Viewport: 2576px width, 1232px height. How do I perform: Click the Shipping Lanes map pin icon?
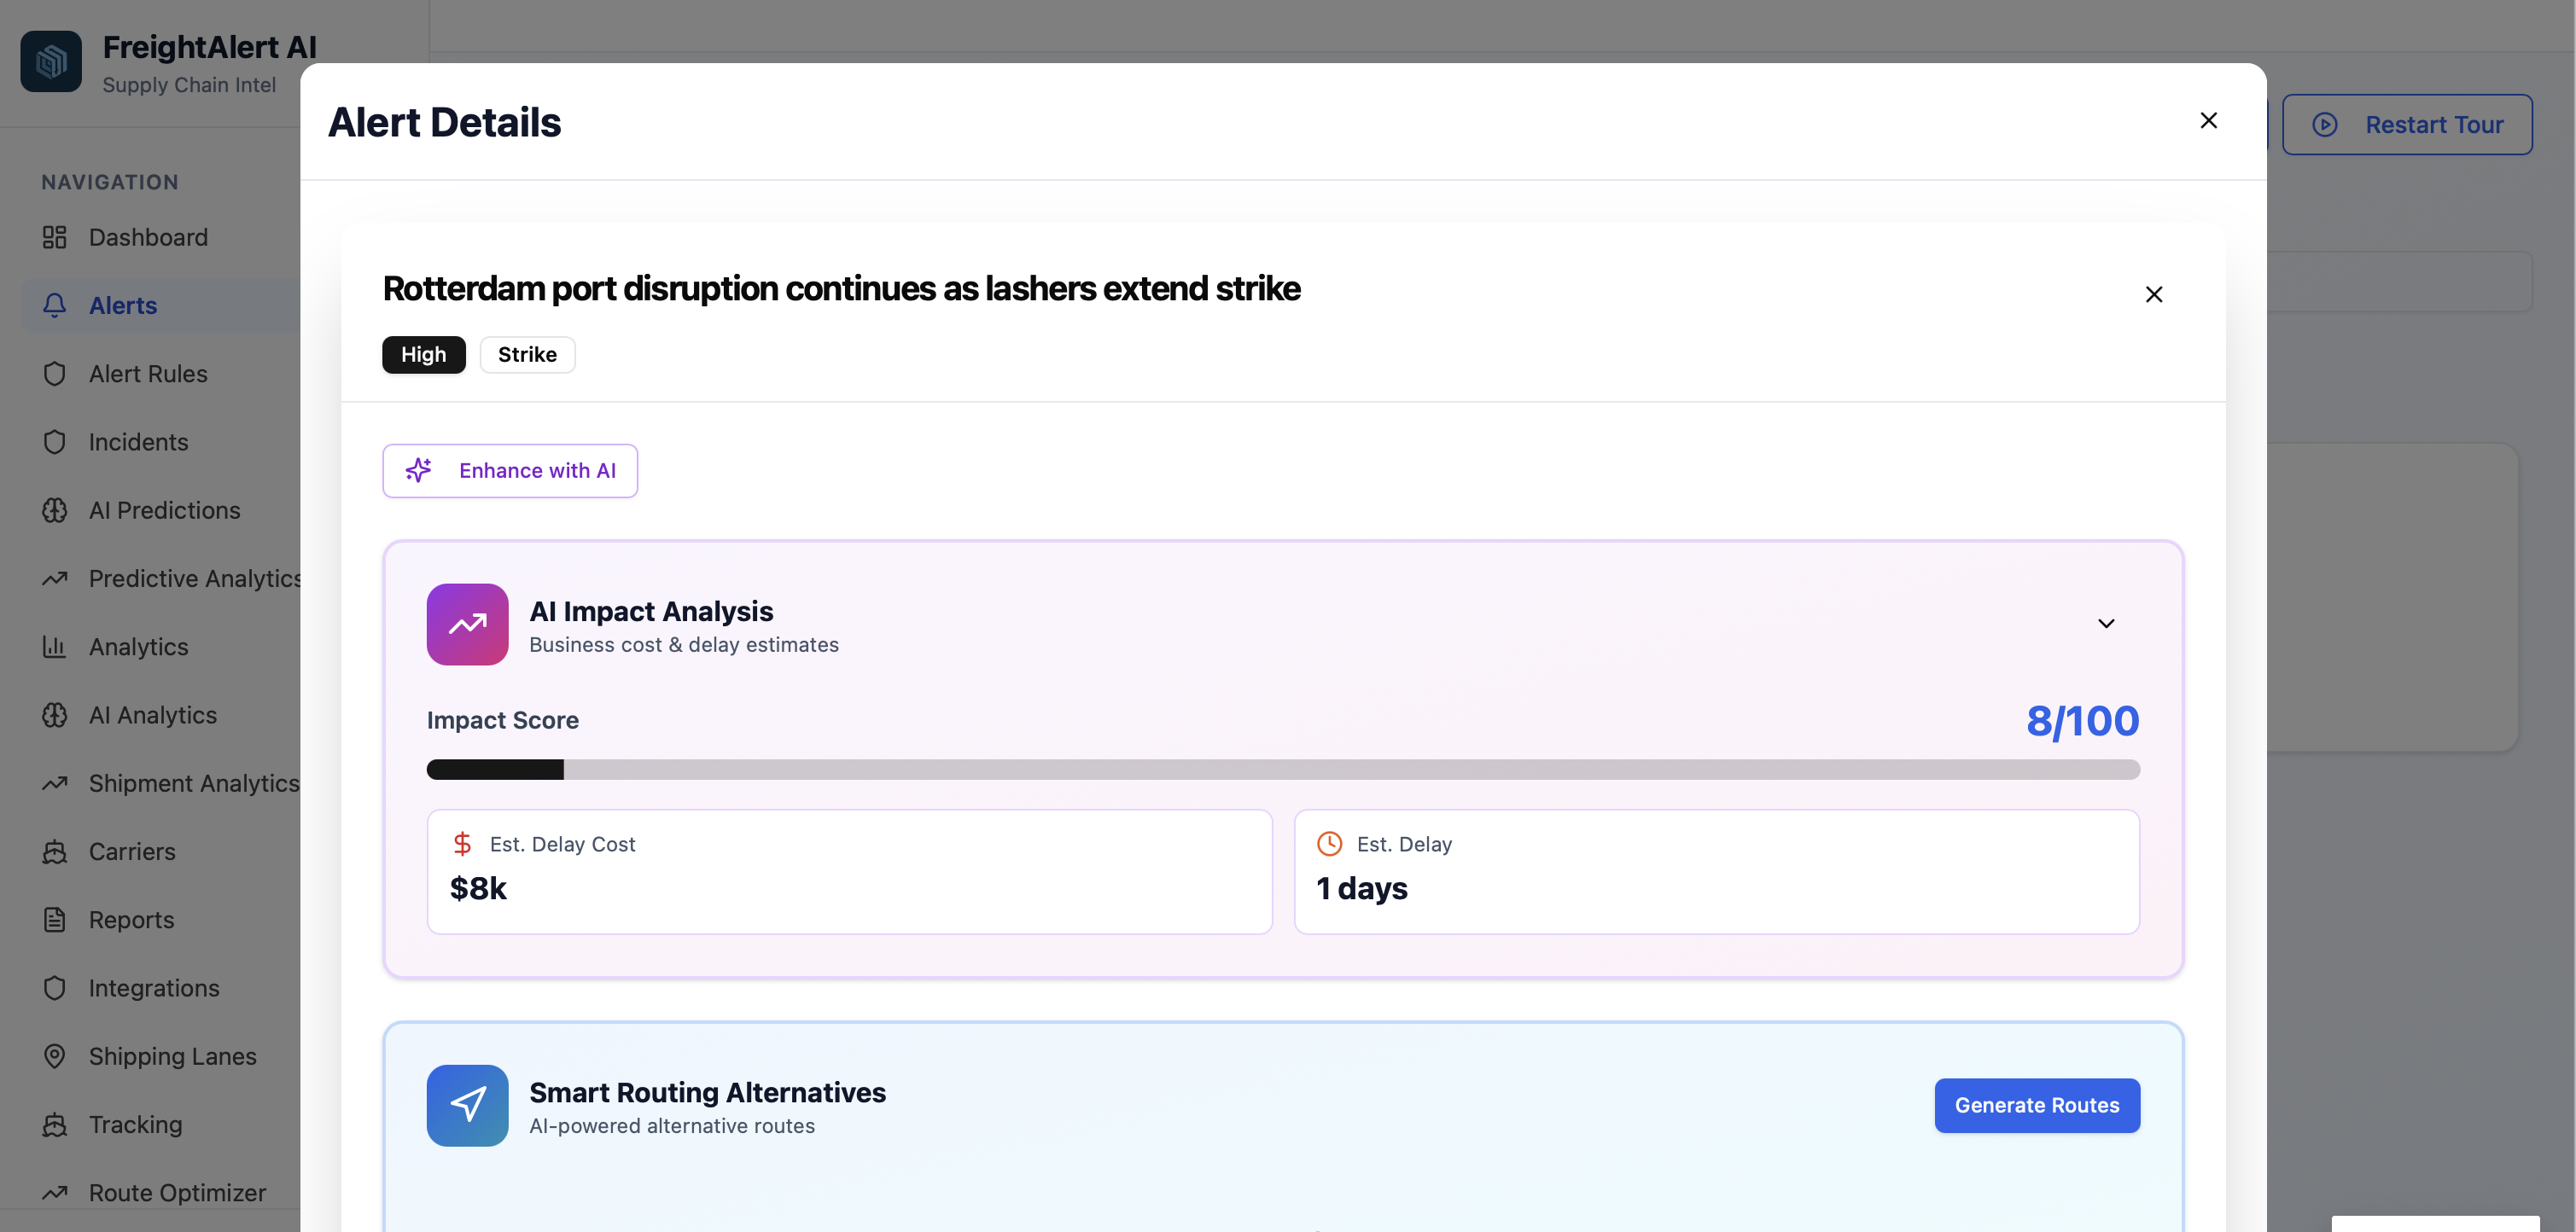[x=55, y=1056]
